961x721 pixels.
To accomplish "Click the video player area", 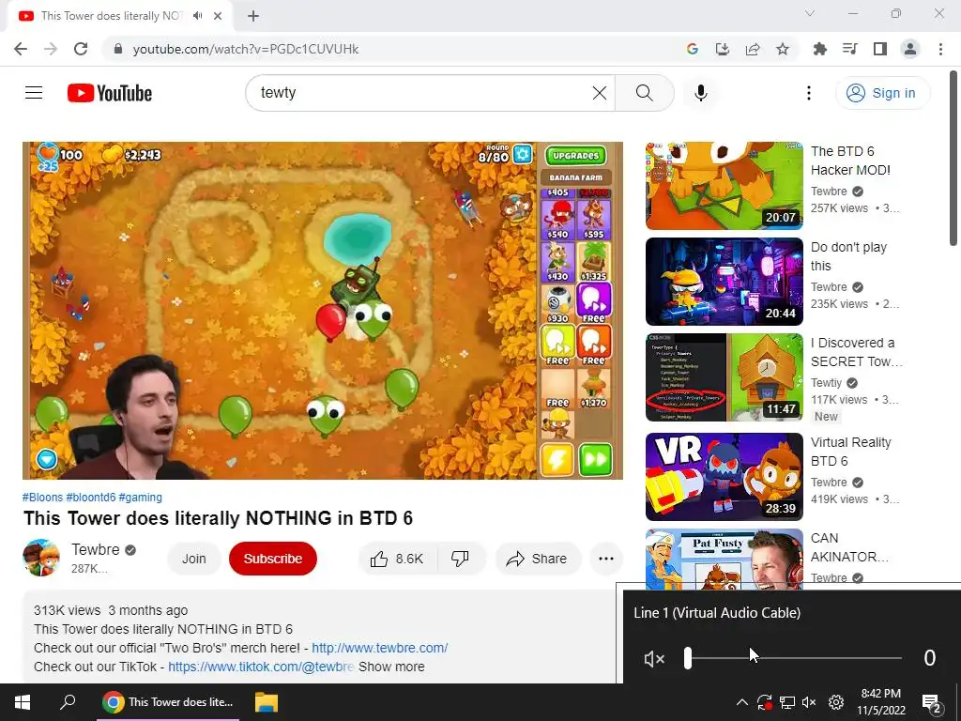I will 323,310.
